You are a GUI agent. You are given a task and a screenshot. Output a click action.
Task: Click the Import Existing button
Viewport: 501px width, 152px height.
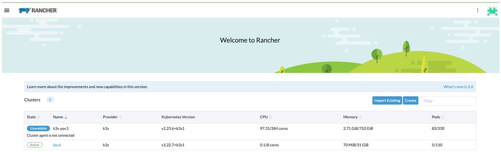point(387,101)
